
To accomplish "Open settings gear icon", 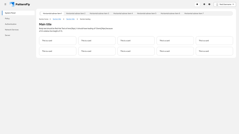I will (x=204, y=4).
